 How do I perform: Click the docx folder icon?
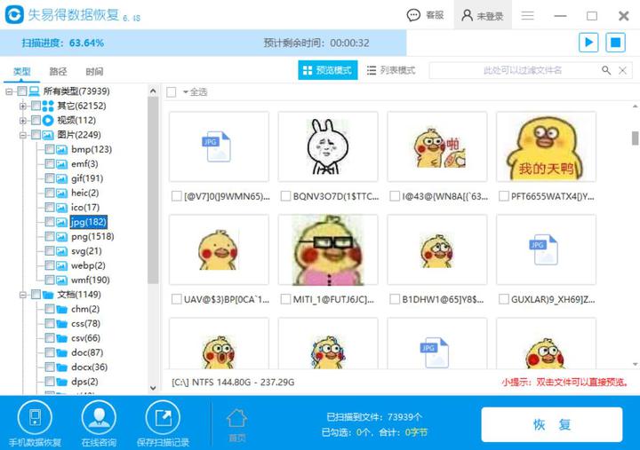[61, 367]
